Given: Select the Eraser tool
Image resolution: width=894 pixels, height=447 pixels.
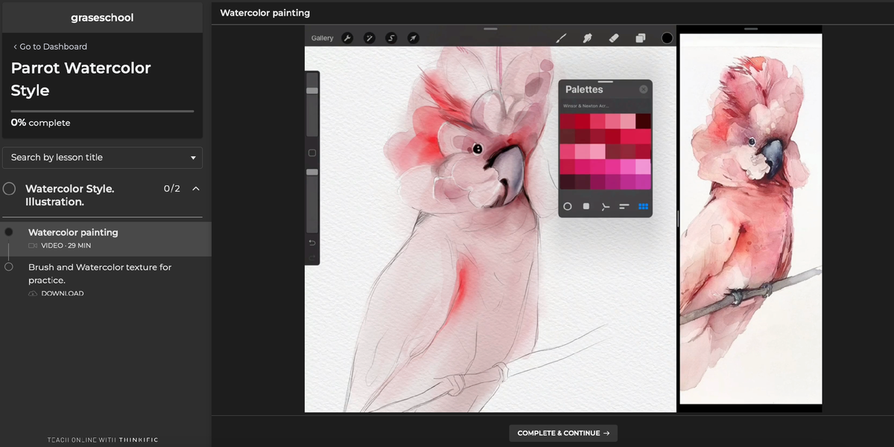Looking at the screenshot, I should point(614,38).
